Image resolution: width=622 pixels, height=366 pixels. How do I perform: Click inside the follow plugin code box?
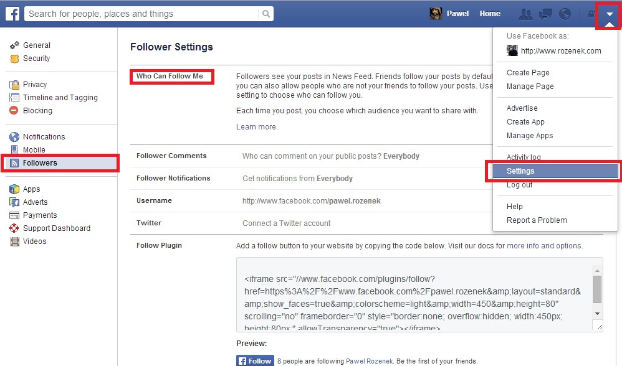(x=414, y=295)
